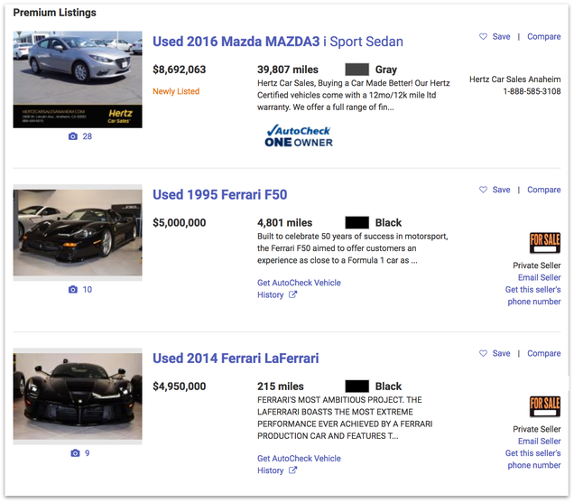Image resolution: width=574 pixels, height=503 pixels.
Task: Compare the 1995 Ferrari F50
Action: 543,191
